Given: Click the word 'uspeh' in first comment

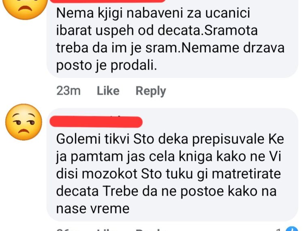Looking at the screenshot, I should [x=115, y=31].
